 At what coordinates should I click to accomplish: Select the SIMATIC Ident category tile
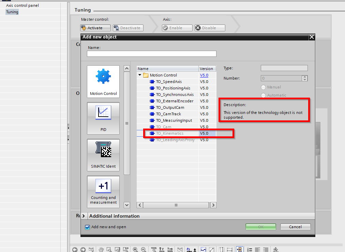pos(103,155)
